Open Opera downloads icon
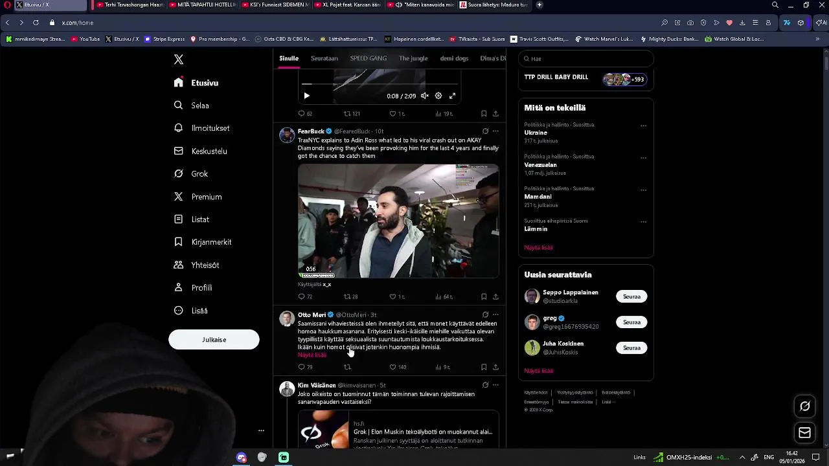This screenshot has width=829, height=466. pyautogui.click(x=742, y=23)
